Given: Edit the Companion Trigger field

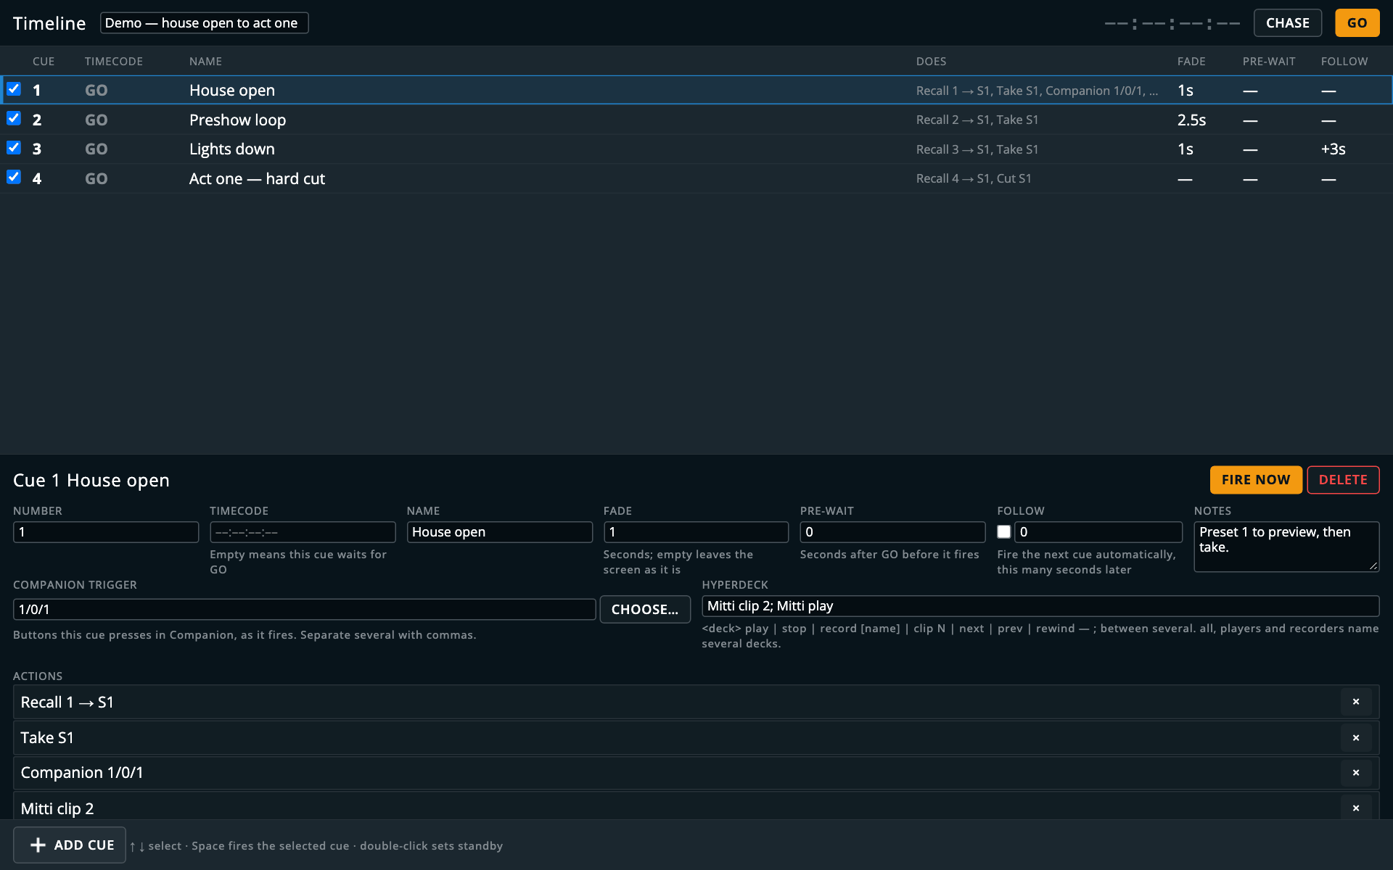Looking at the screenshot, I should [305, 610].
